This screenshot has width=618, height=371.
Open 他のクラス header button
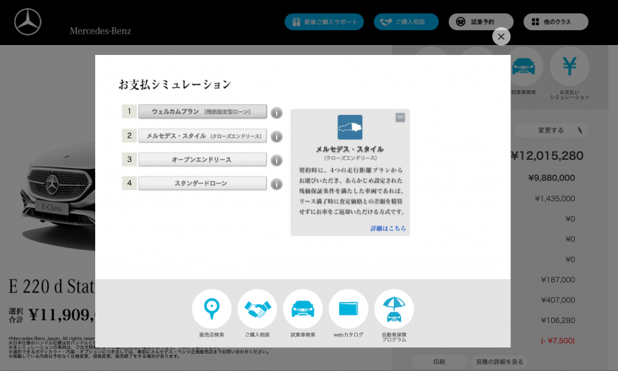(556, 22)
